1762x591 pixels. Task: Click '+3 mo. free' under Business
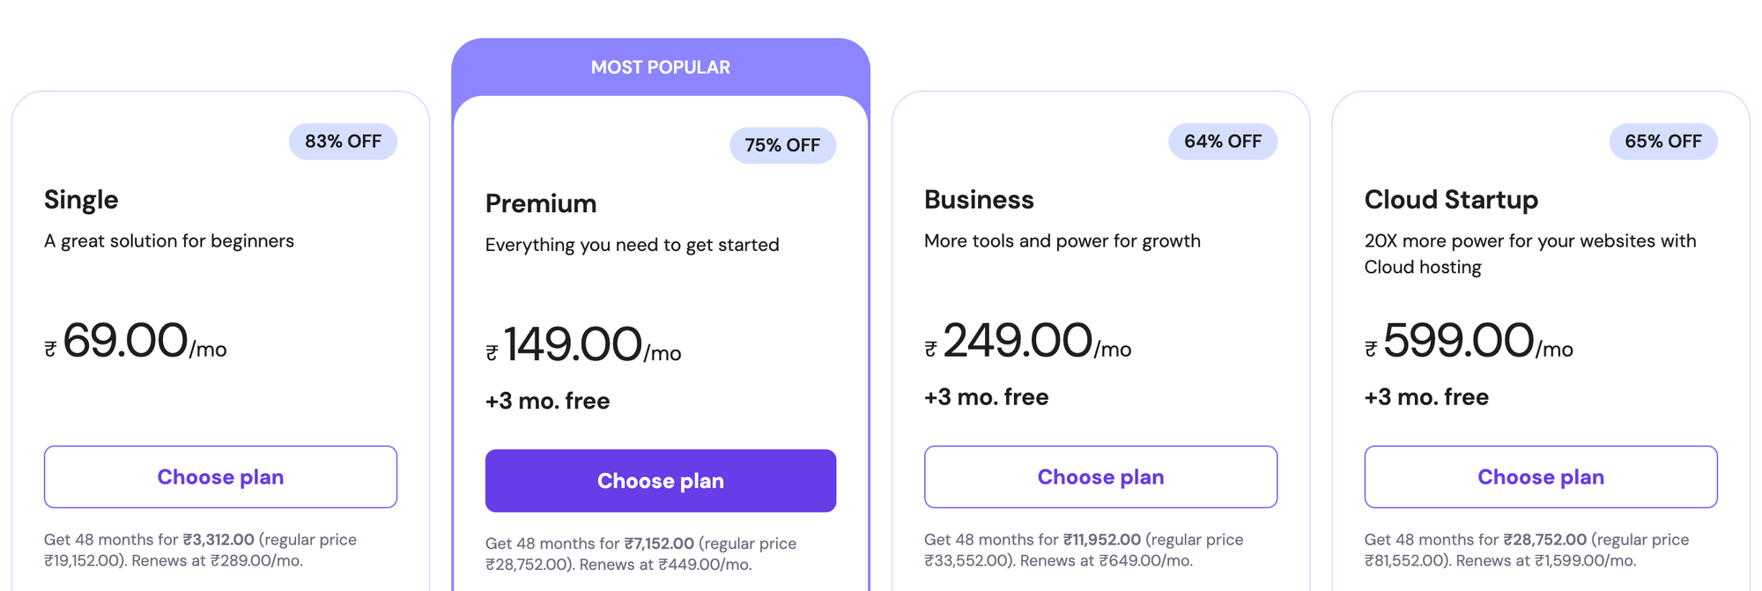pos(986,397)
